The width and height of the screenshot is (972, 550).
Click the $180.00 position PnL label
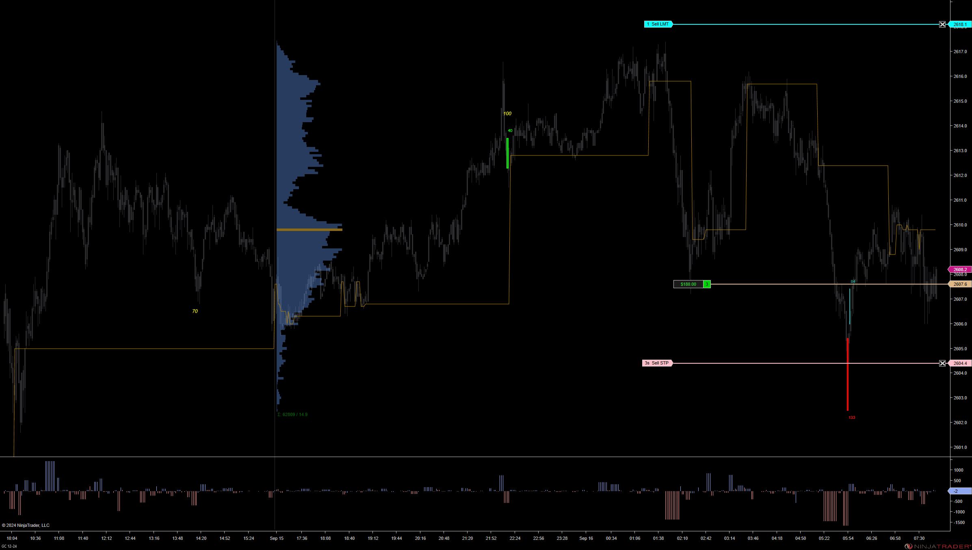click(688, 285)
